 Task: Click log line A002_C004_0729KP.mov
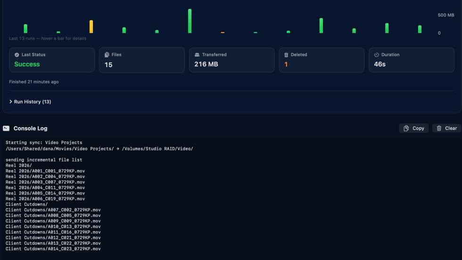pyautogui.click(x=45, y=177)
